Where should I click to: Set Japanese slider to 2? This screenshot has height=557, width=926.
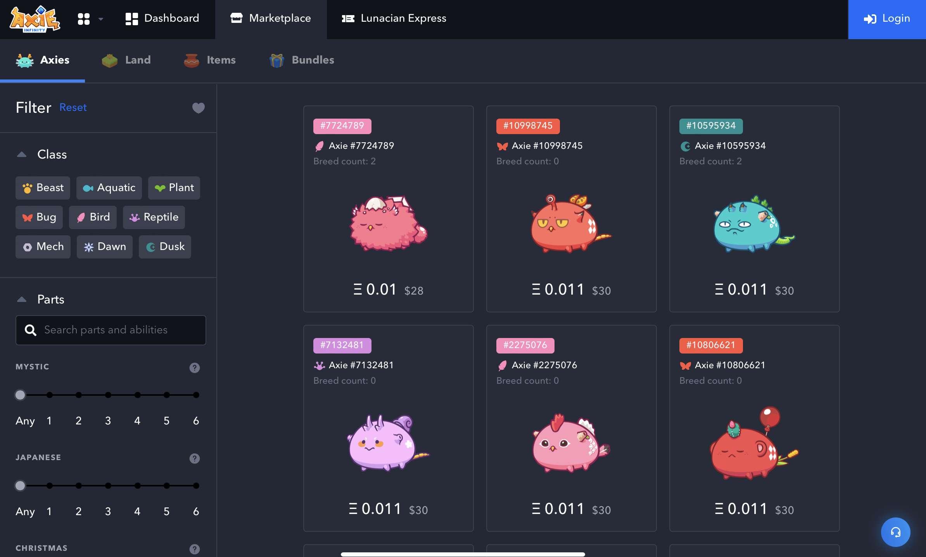[x=79, y=486]
